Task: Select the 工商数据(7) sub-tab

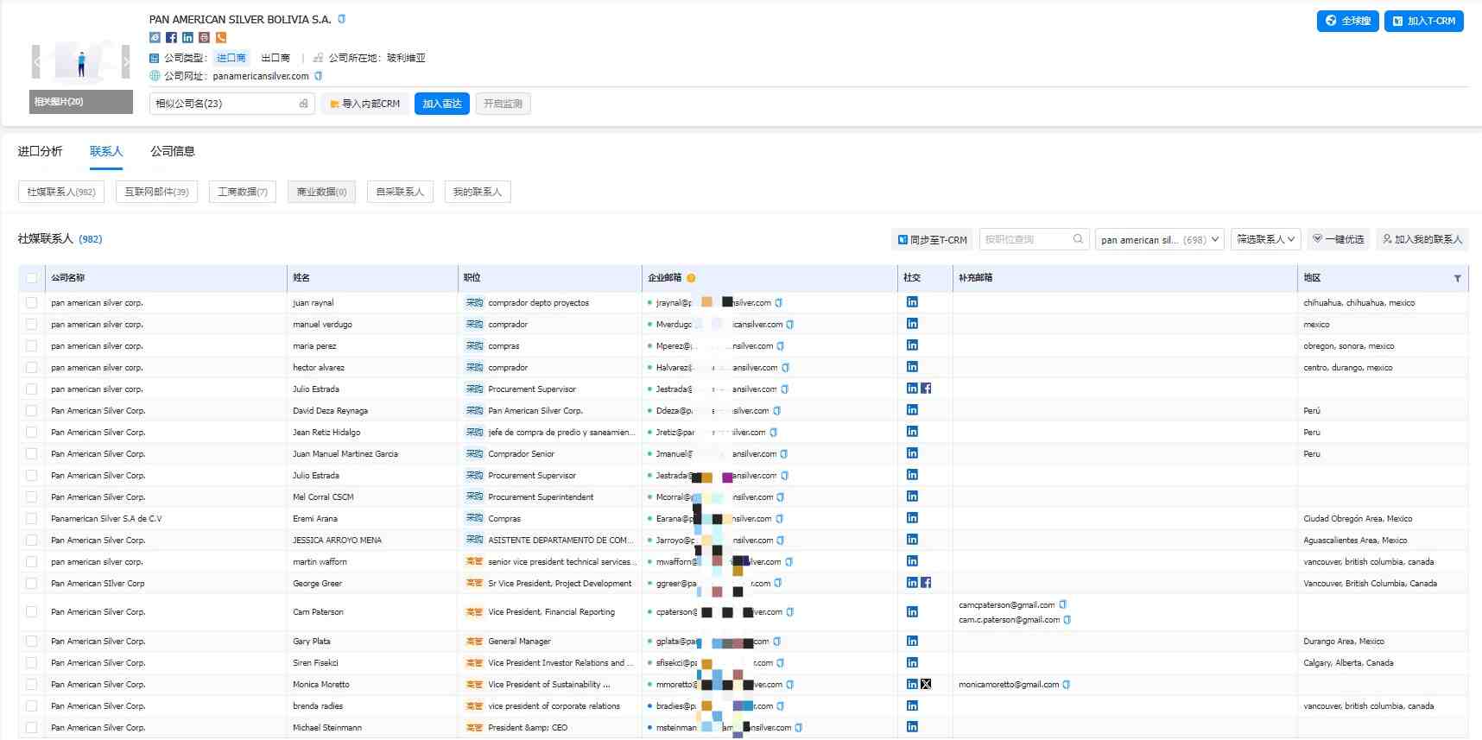Action: click(x=243, y=192)
